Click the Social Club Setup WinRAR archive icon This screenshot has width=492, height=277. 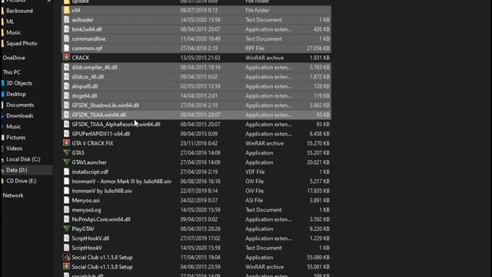[x=66, y=267]
